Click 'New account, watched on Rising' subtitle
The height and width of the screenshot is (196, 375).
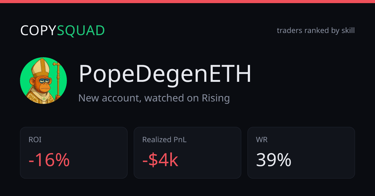point(154,98)
